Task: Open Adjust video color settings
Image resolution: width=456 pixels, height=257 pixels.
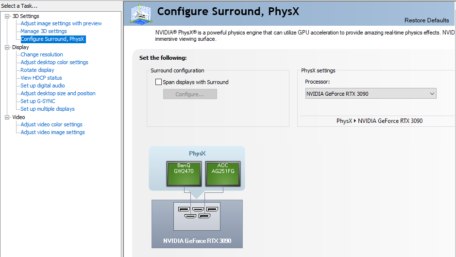Action: [x=51, y=124]
